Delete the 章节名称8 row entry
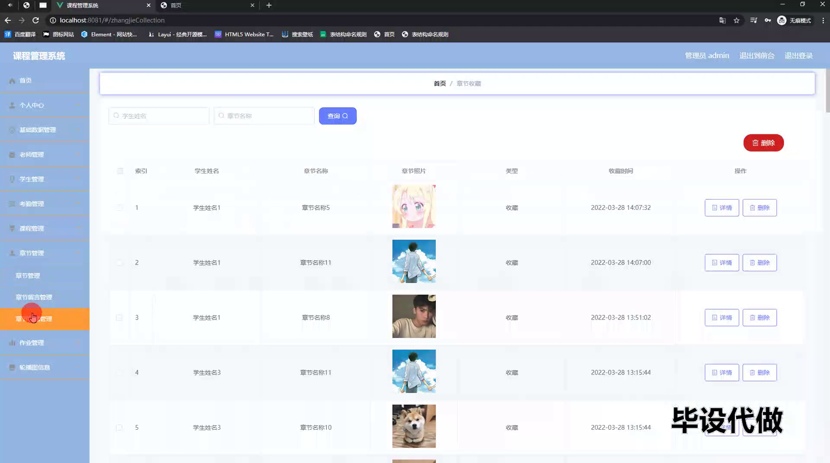Image resolution: width=830 pixels, height=463 pixels. click(760, 317)
